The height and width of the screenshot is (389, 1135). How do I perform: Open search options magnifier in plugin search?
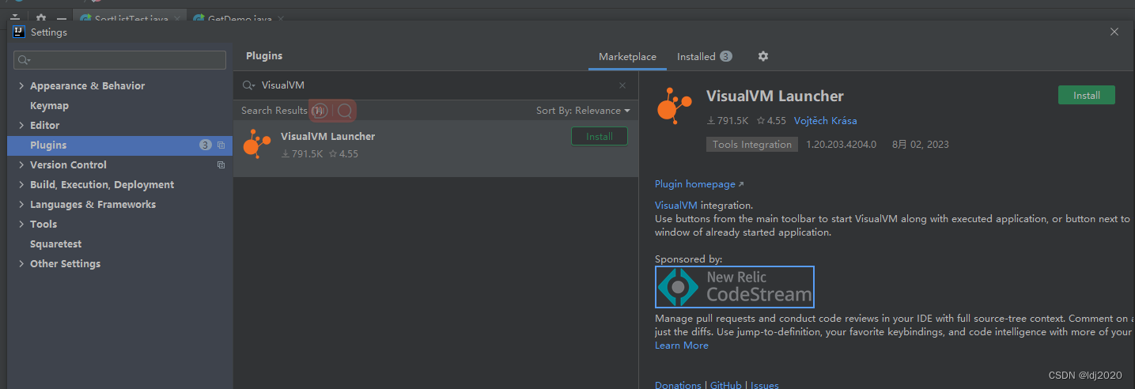(x=248, y=85)
